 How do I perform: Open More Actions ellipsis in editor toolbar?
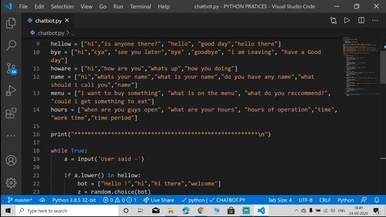[375, 20]
